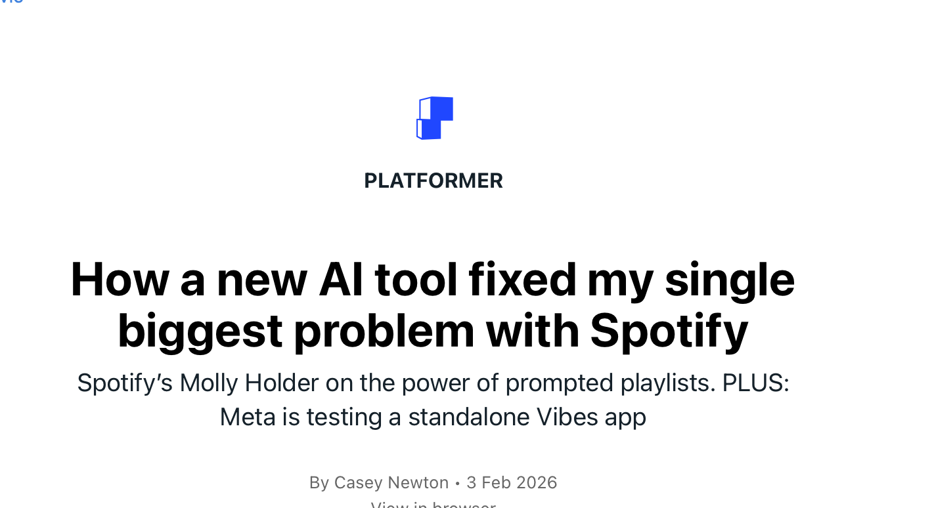This screenshot has width=934, height=508.
Task: Open the View in browser link
Action: click(x=433, y=504)
